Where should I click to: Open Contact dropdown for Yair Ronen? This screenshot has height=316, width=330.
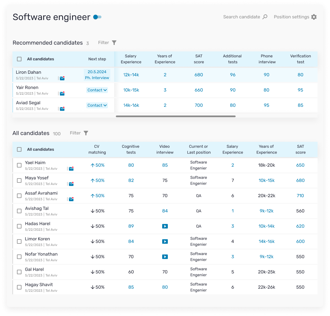coord(97,90)
